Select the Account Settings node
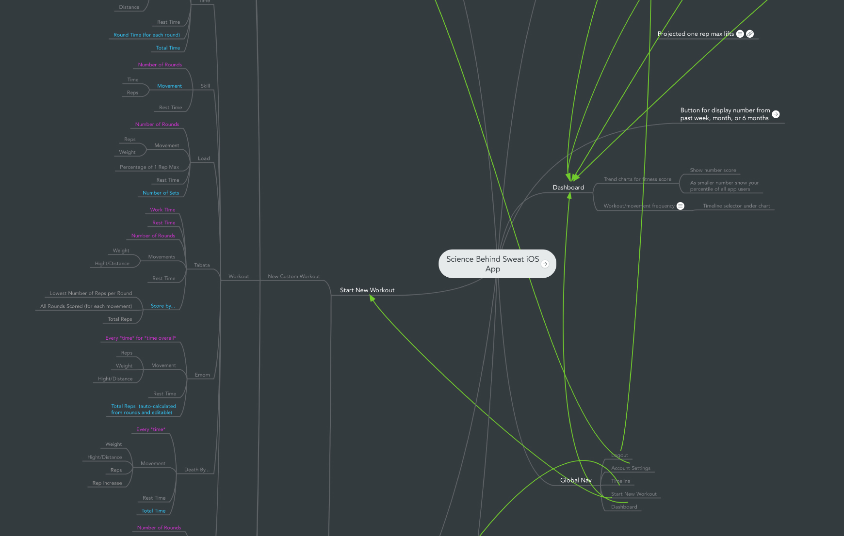Screen dimensions: 844x536 click(x=631, y=468)
